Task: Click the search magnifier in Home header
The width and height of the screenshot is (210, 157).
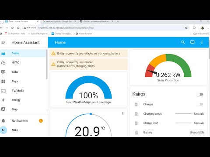Action: pos(183,42)
